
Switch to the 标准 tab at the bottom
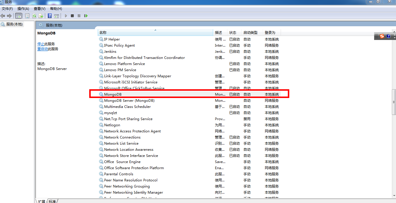(52, 201)
